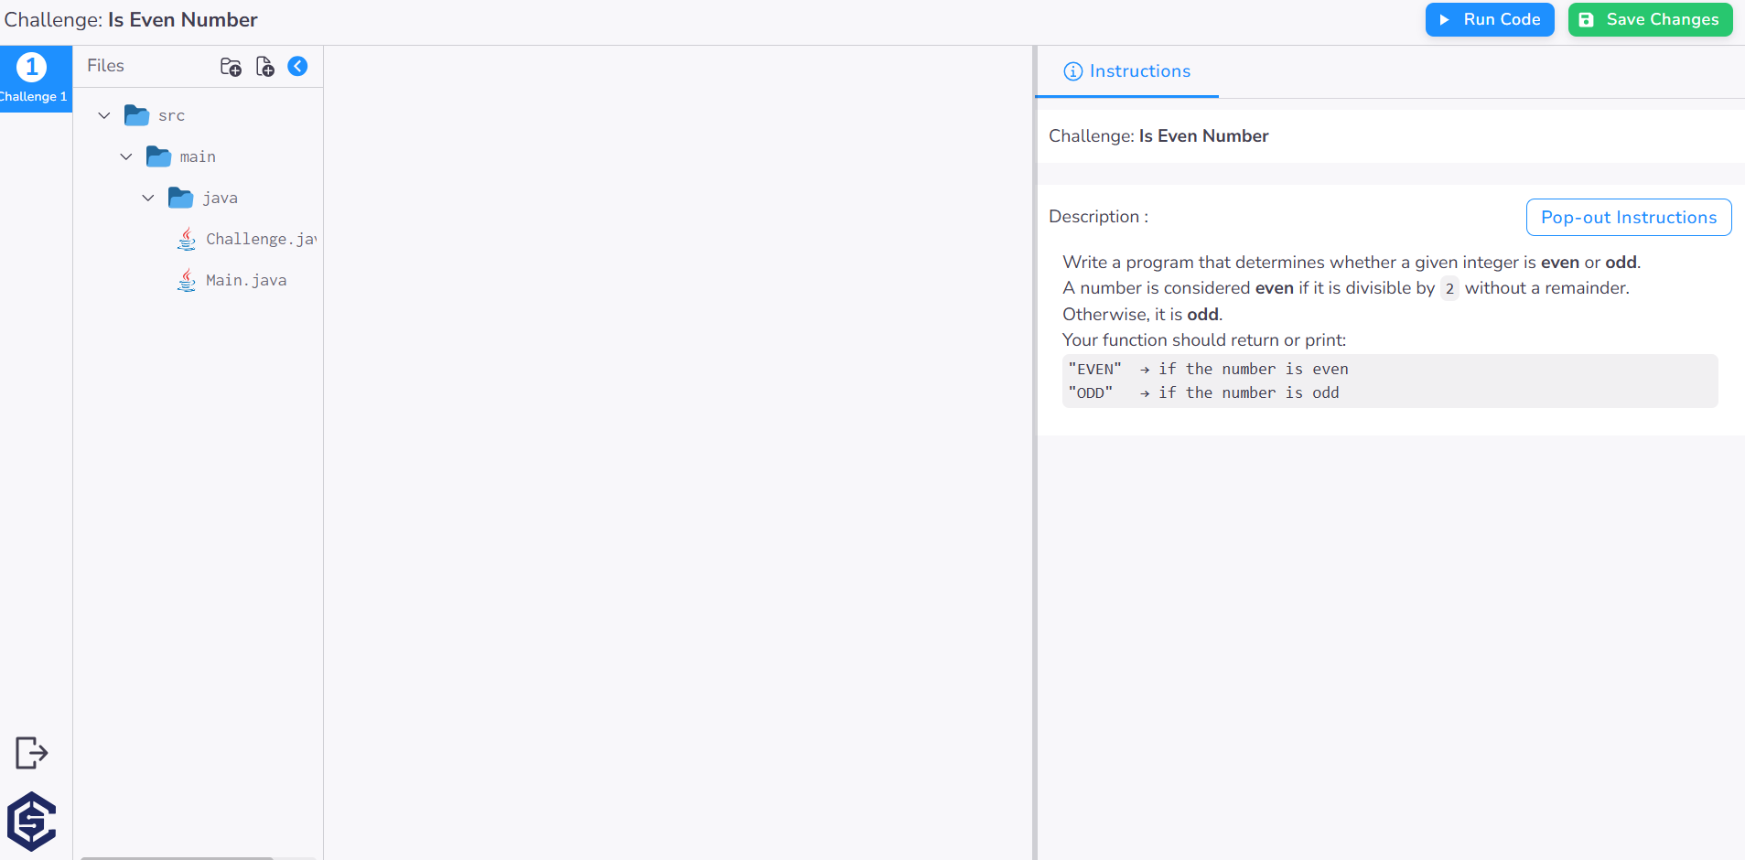
Task: Collapse the Files panel with blue arrow
Action: [x=297, y=66]
